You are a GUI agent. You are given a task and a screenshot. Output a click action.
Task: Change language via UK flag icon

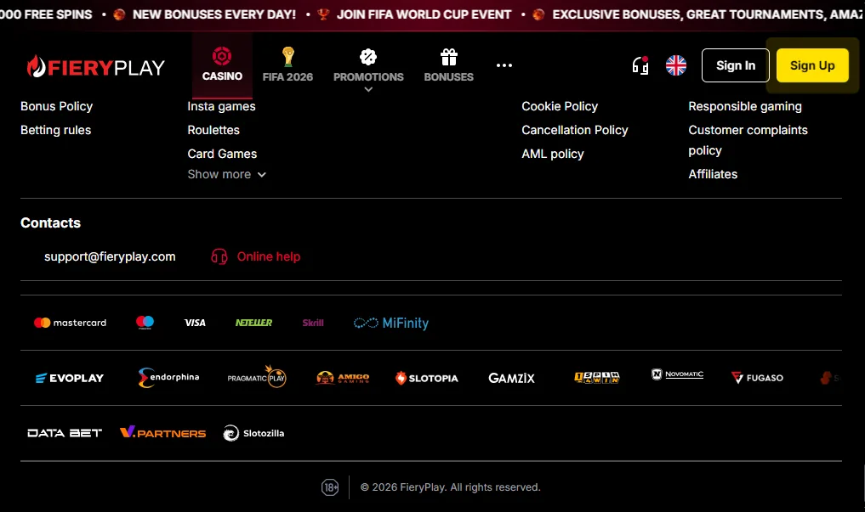pos(676,65)
